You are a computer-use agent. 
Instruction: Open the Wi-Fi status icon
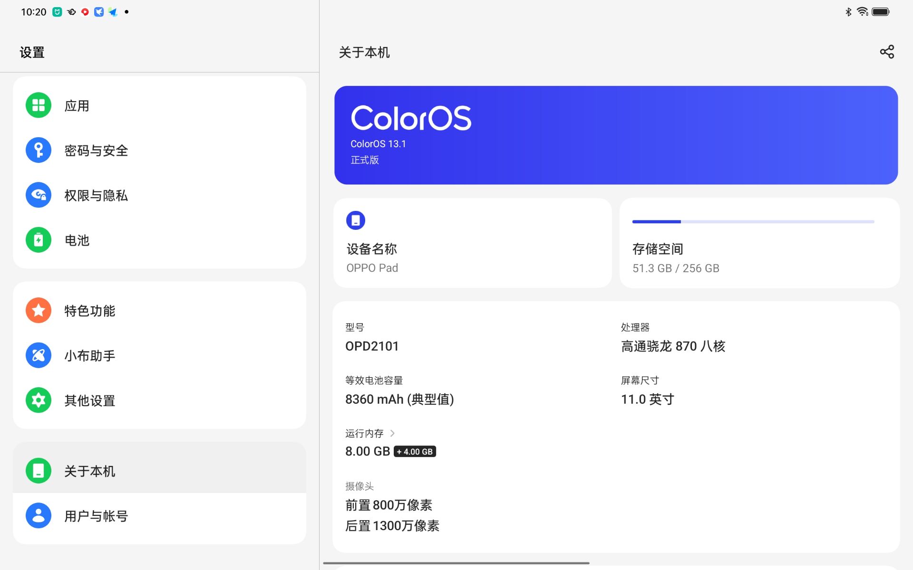(x=862, y=11)
